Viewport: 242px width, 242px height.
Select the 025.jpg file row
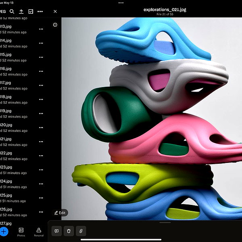[23, 198]
